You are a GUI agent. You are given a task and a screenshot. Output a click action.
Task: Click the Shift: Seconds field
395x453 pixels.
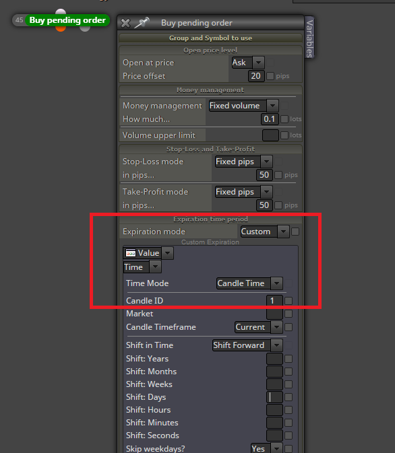coord(274,435)
